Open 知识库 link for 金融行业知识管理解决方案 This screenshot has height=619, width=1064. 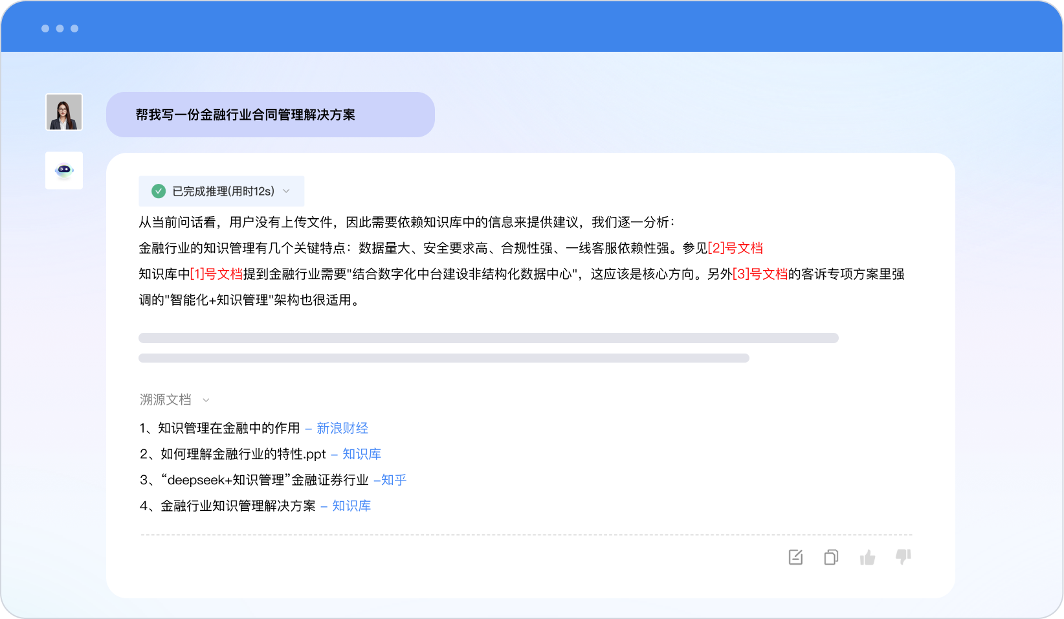tap(351, 506)
